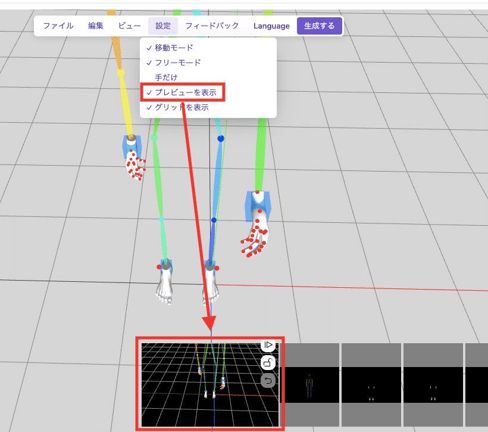Click the unlock padlock icon on the preview
This screenshot has width=488, height=432.
point(268,362)
